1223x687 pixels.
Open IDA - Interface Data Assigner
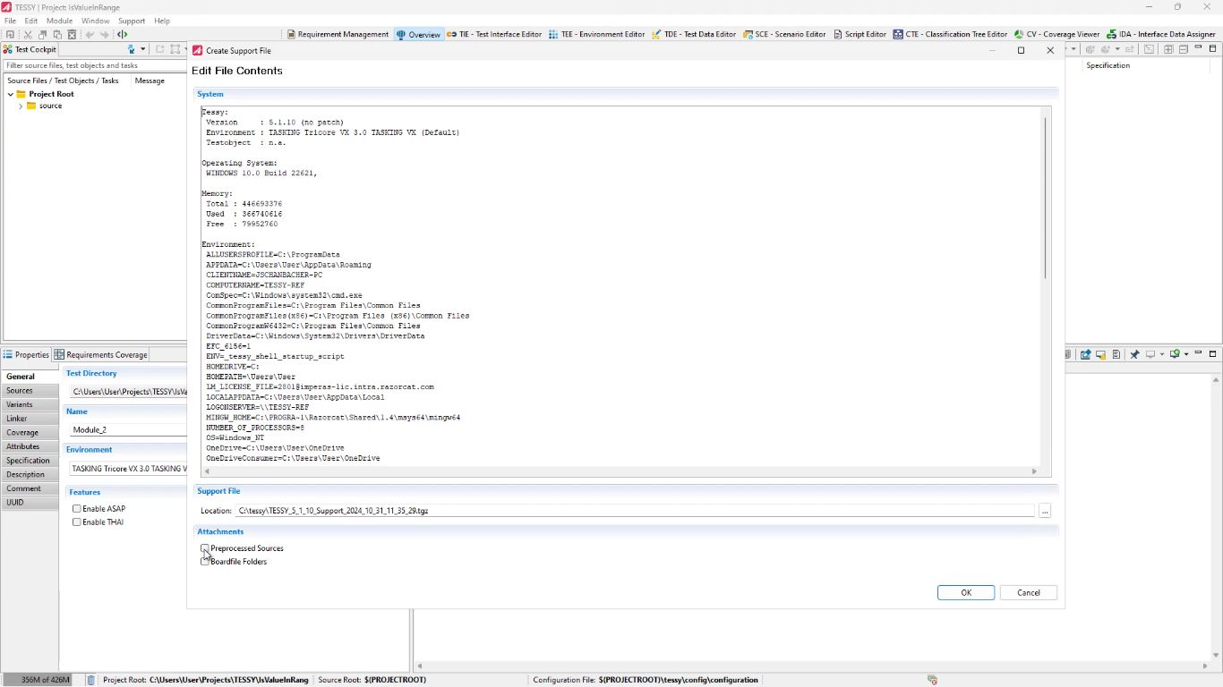(x=1161, y=35)
